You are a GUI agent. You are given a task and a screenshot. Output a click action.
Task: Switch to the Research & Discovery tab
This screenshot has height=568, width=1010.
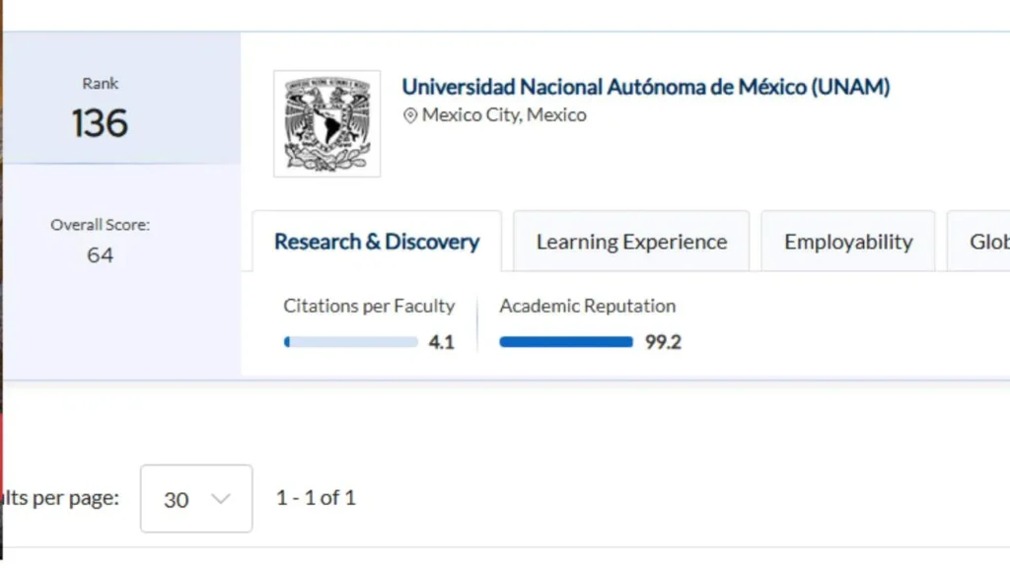(x=377, y=242)
